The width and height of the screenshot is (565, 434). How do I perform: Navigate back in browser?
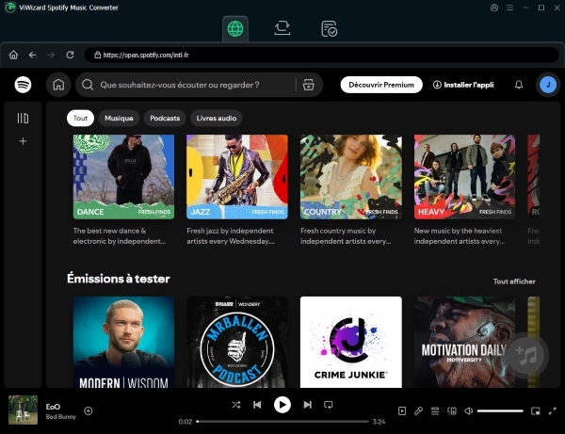(x=32, y=55)
